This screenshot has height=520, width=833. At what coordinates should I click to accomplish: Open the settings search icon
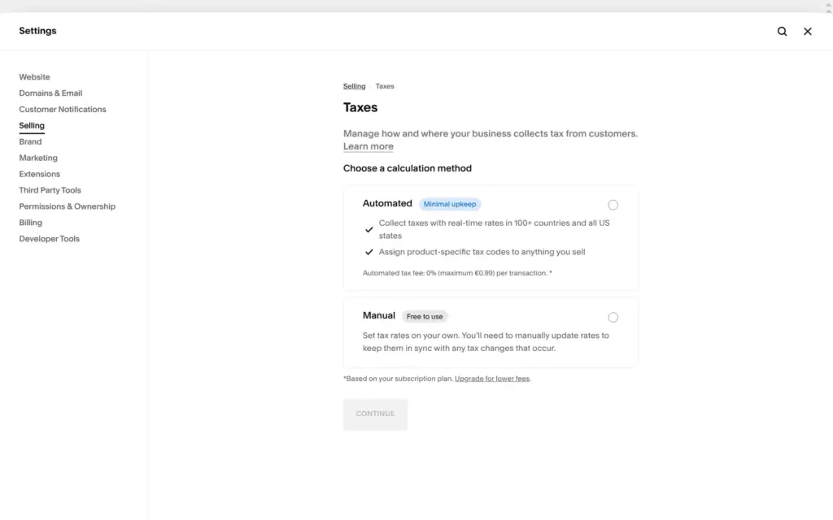click(x=782, y=32)
